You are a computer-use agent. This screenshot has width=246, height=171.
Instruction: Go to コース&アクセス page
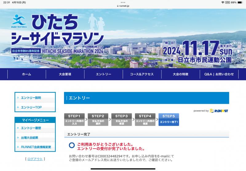[x=142, y=74]
